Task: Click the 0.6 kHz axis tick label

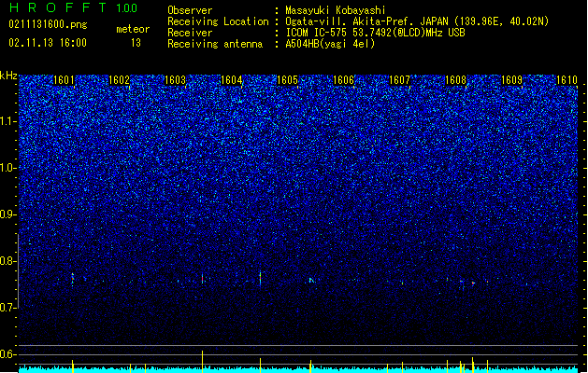Action: (7, 354)
